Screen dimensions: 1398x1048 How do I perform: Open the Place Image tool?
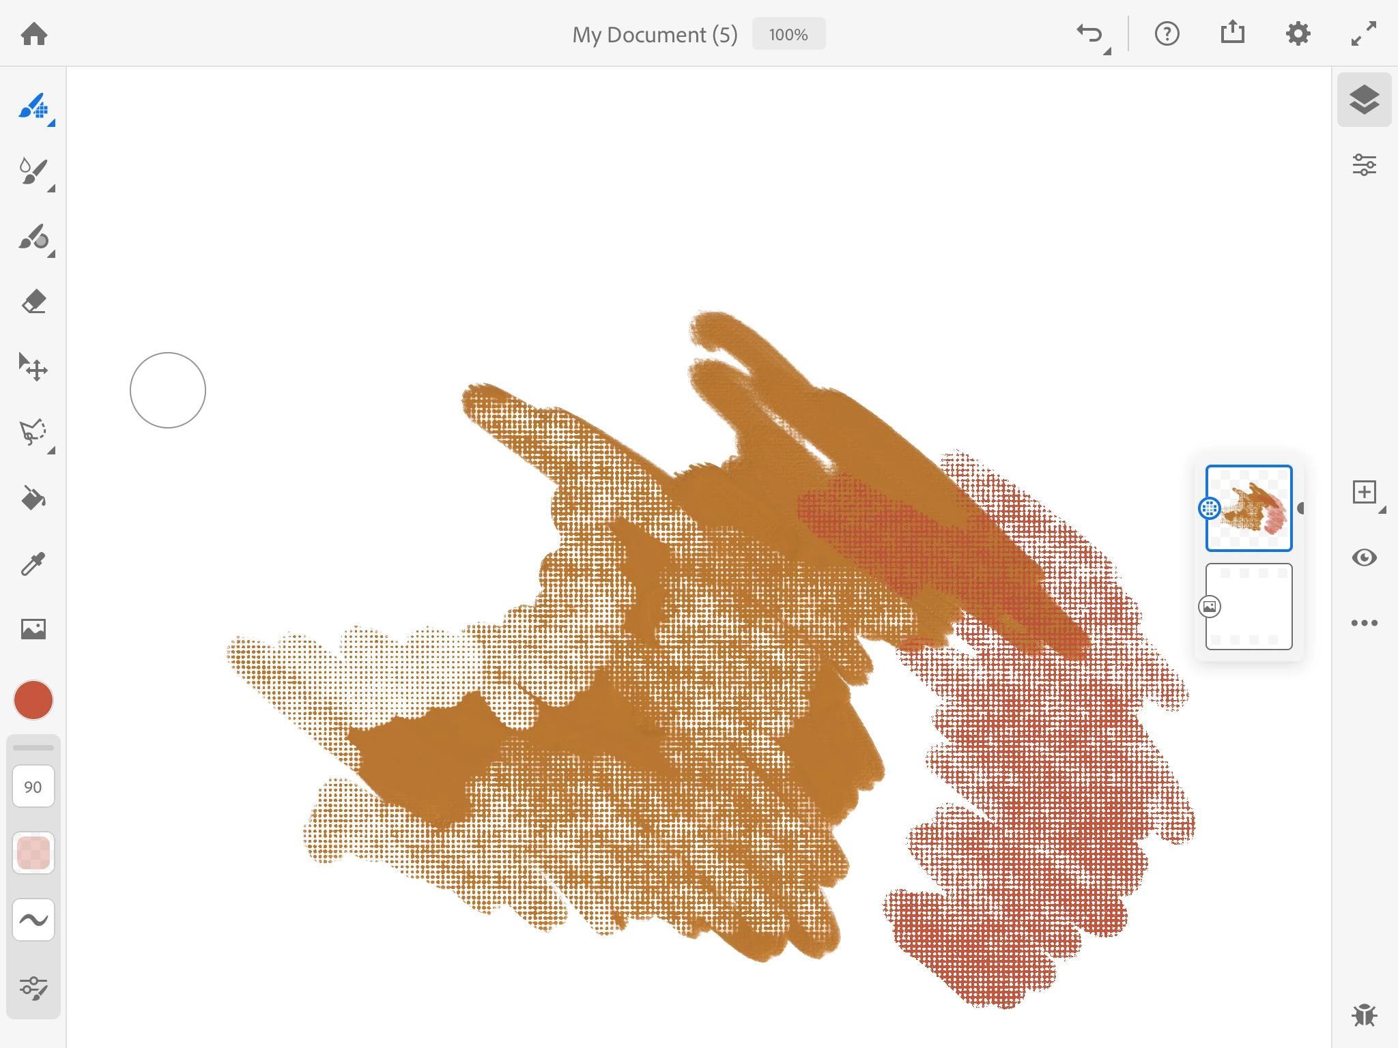click(x=33, y=628)
